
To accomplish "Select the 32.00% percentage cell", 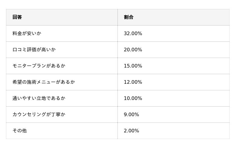I will point(133,33).
